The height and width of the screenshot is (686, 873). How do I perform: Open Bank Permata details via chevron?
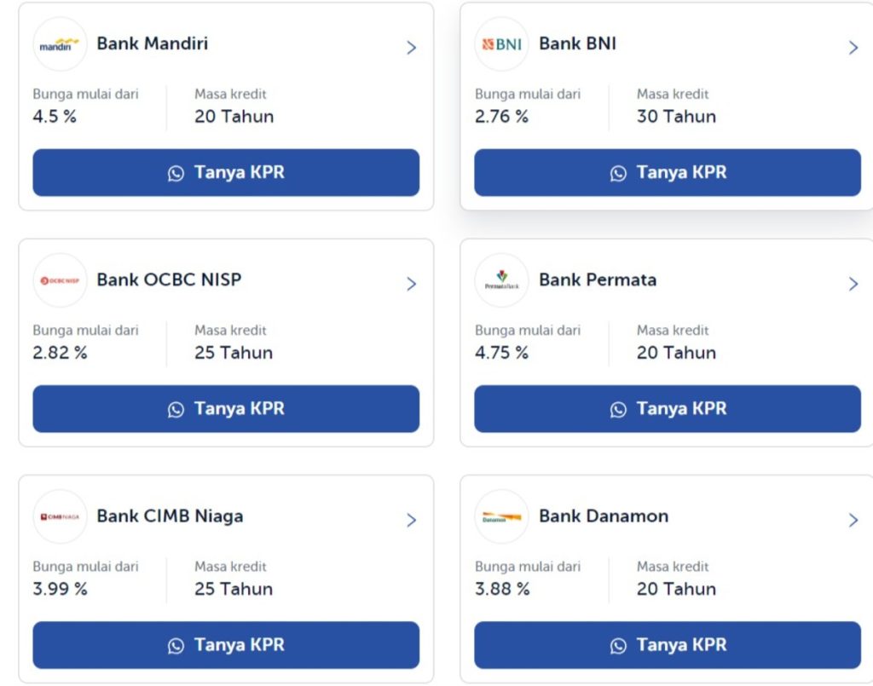853,284
